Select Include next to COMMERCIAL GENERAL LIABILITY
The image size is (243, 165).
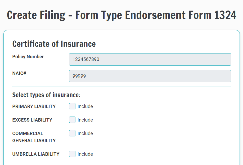tap(72, 133)
